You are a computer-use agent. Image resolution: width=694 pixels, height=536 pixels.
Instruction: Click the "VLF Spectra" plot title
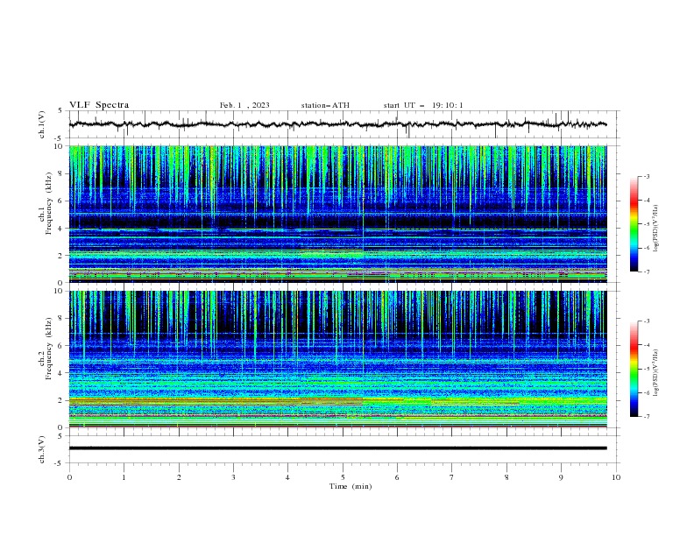[x=99, y=105]
